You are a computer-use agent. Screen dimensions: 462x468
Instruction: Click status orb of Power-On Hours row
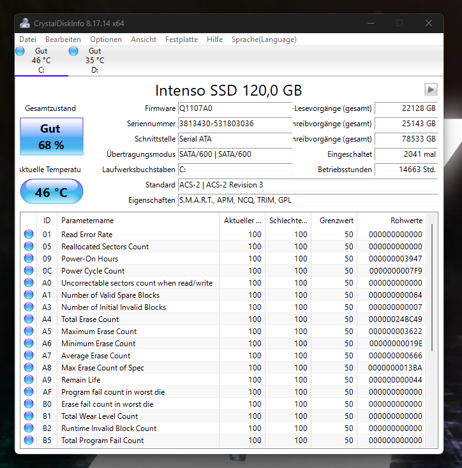point(29,258)
